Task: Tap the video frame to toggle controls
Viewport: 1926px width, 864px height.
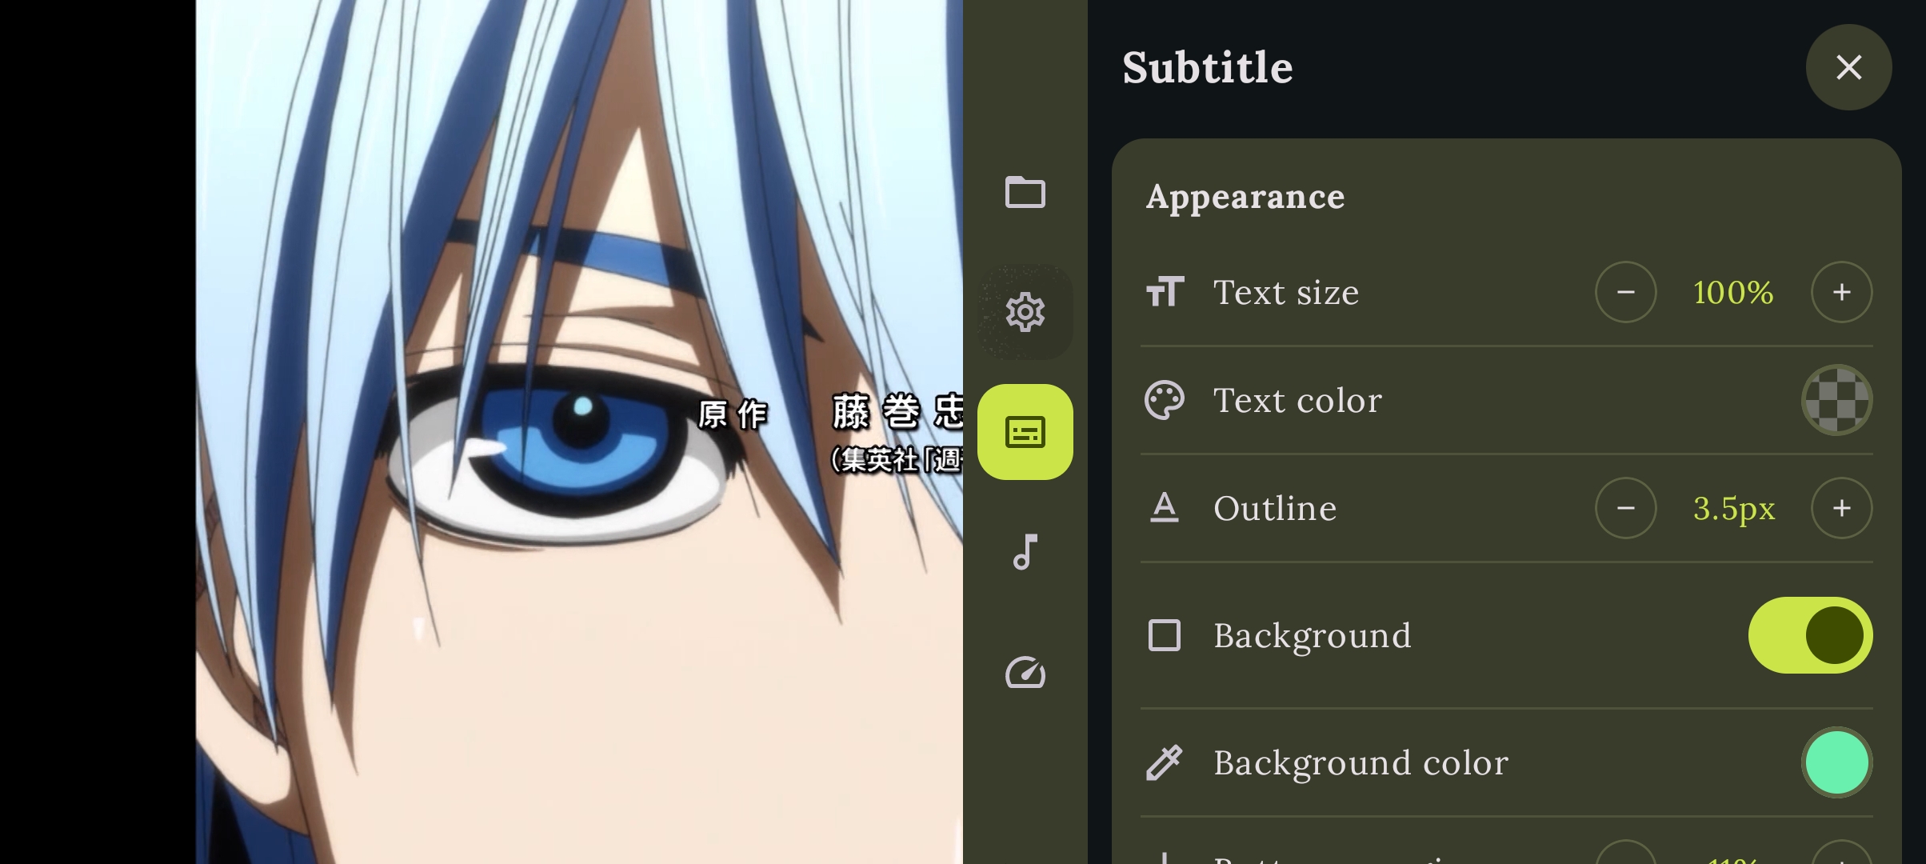Action: click(579, 432)
